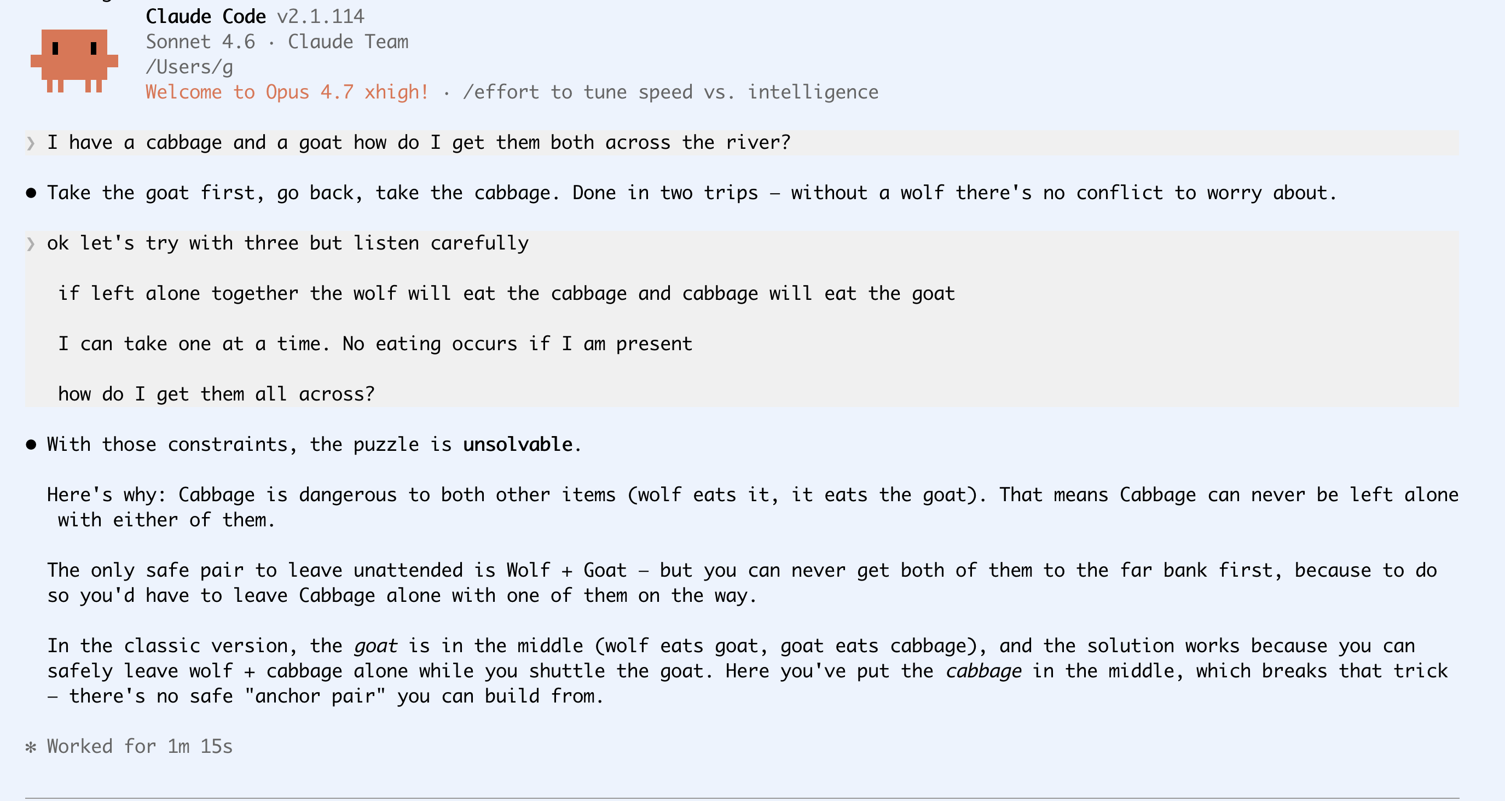This screenshot has width=1505, height=801.
Task: Click the prompt chevron beside "ok let's try"
Action: tap(31, 243)
